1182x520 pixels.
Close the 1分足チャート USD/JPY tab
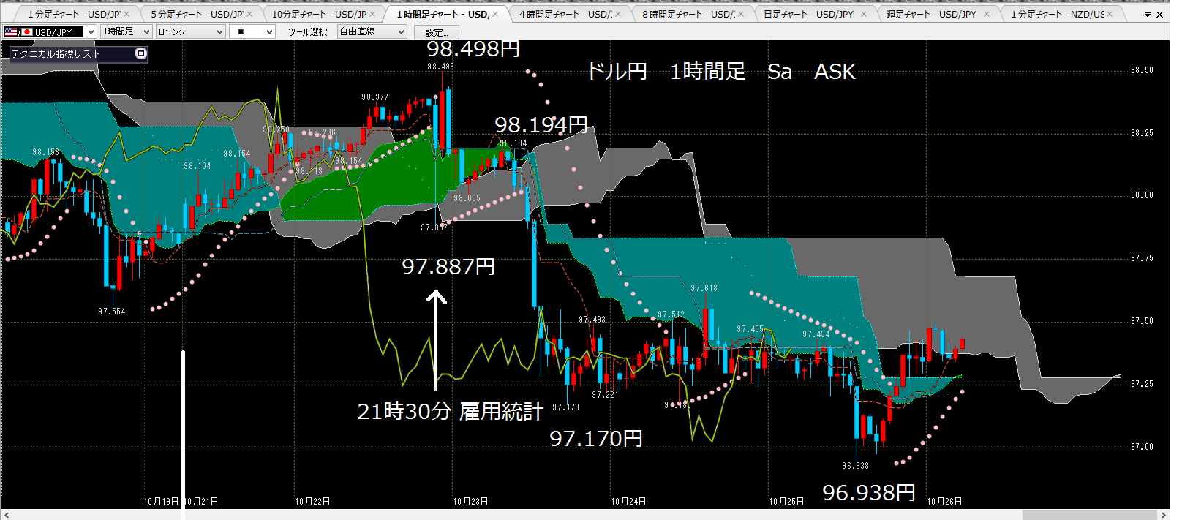click(127, 14)
